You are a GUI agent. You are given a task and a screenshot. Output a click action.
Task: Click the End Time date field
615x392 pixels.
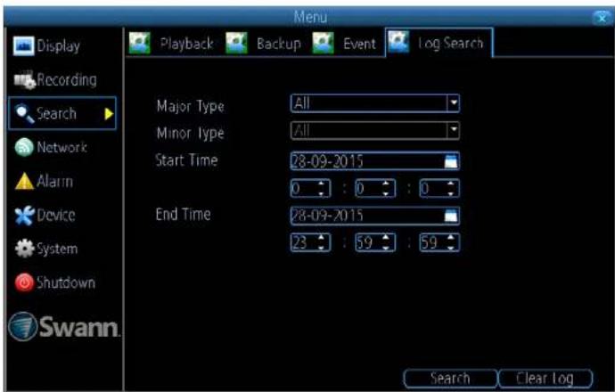coord(375,216)
